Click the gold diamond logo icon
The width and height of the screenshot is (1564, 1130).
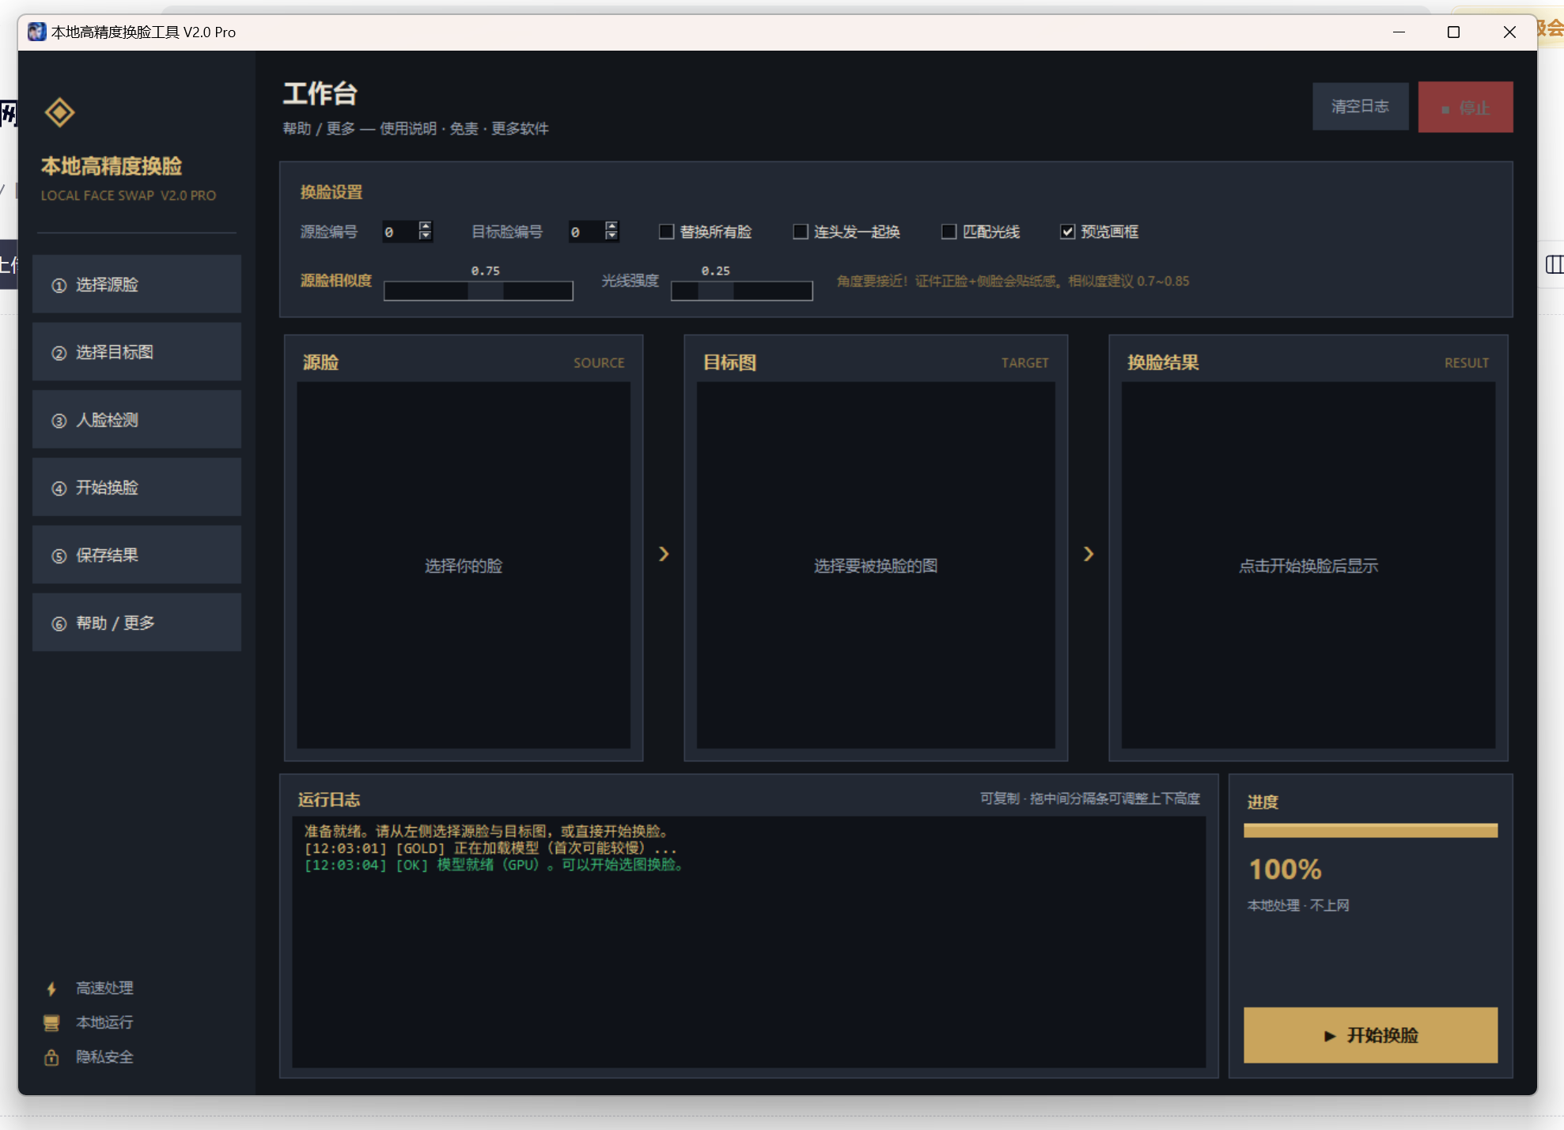pos(60,112)
